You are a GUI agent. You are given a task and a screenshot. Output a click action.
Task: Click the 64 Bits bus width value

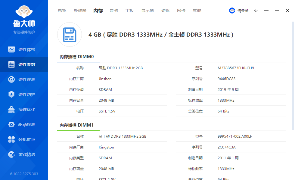tap(223, 111)
